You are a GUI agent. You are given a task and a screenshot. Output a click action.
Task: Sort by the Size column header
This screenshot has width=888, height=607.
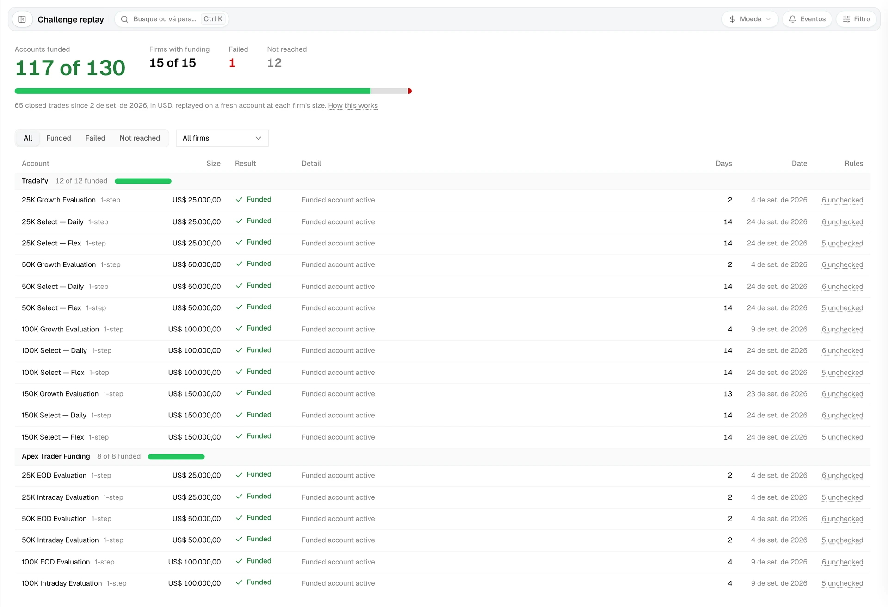pyautogui.click(x=213, y=164)
